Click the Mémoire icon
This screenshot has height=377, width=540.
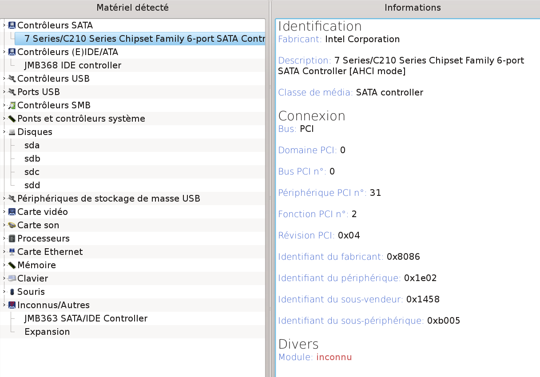[x=12, y=265]
